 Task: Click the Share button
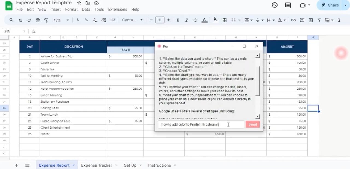coord(330,5)
